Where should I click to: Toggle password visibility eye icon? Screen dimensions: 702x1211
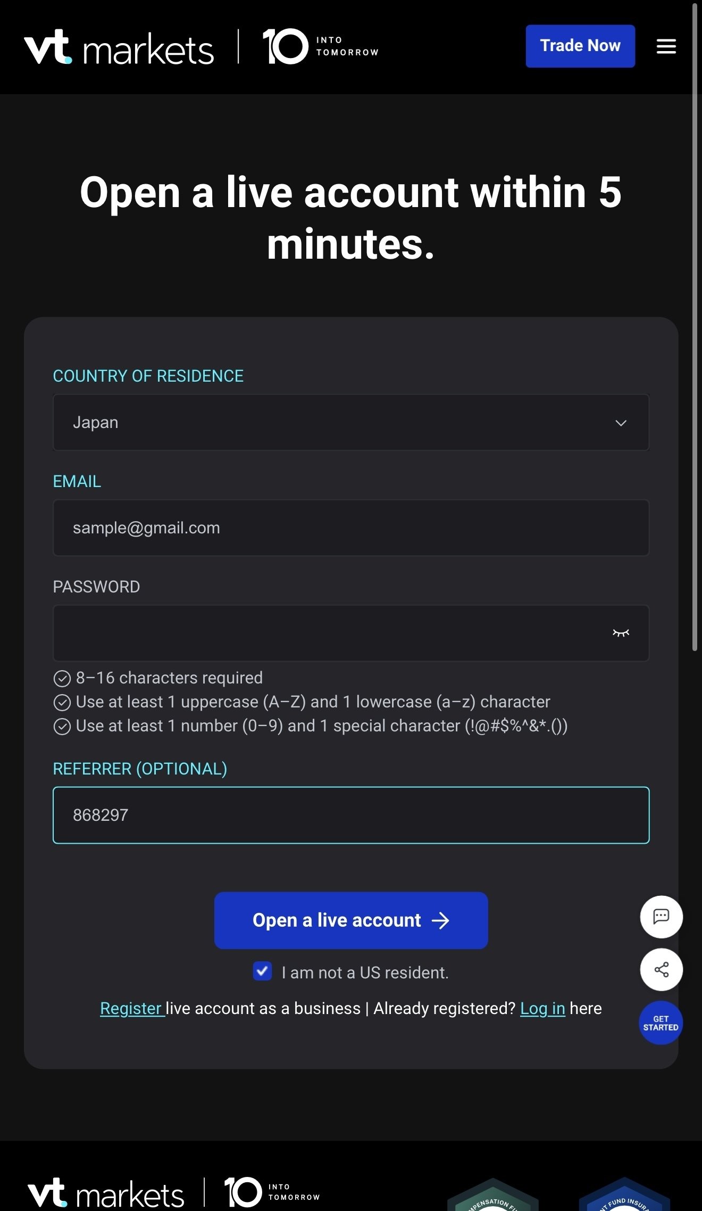point(621,633)
